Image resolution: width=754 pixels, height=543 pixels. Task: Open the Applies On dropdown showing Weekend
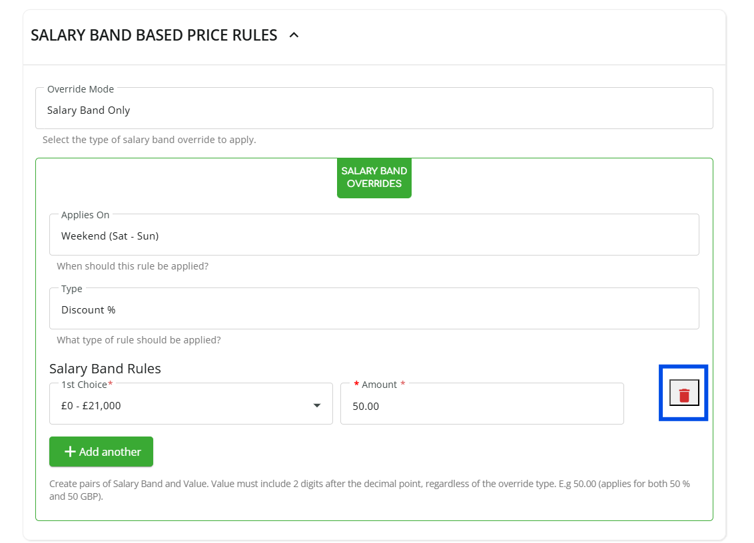click(x=374, y=236)
